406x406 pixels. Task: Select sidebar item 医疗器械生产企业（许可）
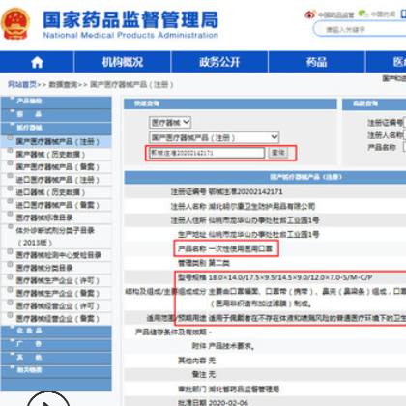click(57, 280)
